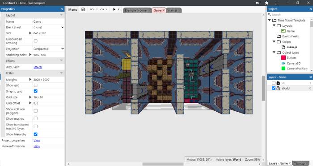The width and height of the screenshot is (313, 166).
Task: Toggle visibility of the World layer
Action: tap(274, 88)
